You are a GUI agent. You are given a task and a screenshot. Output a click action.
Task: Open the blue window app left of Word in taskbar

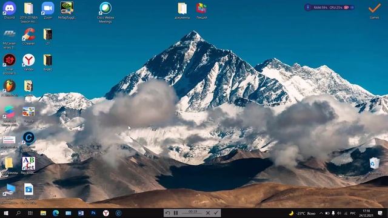(69, 213)
